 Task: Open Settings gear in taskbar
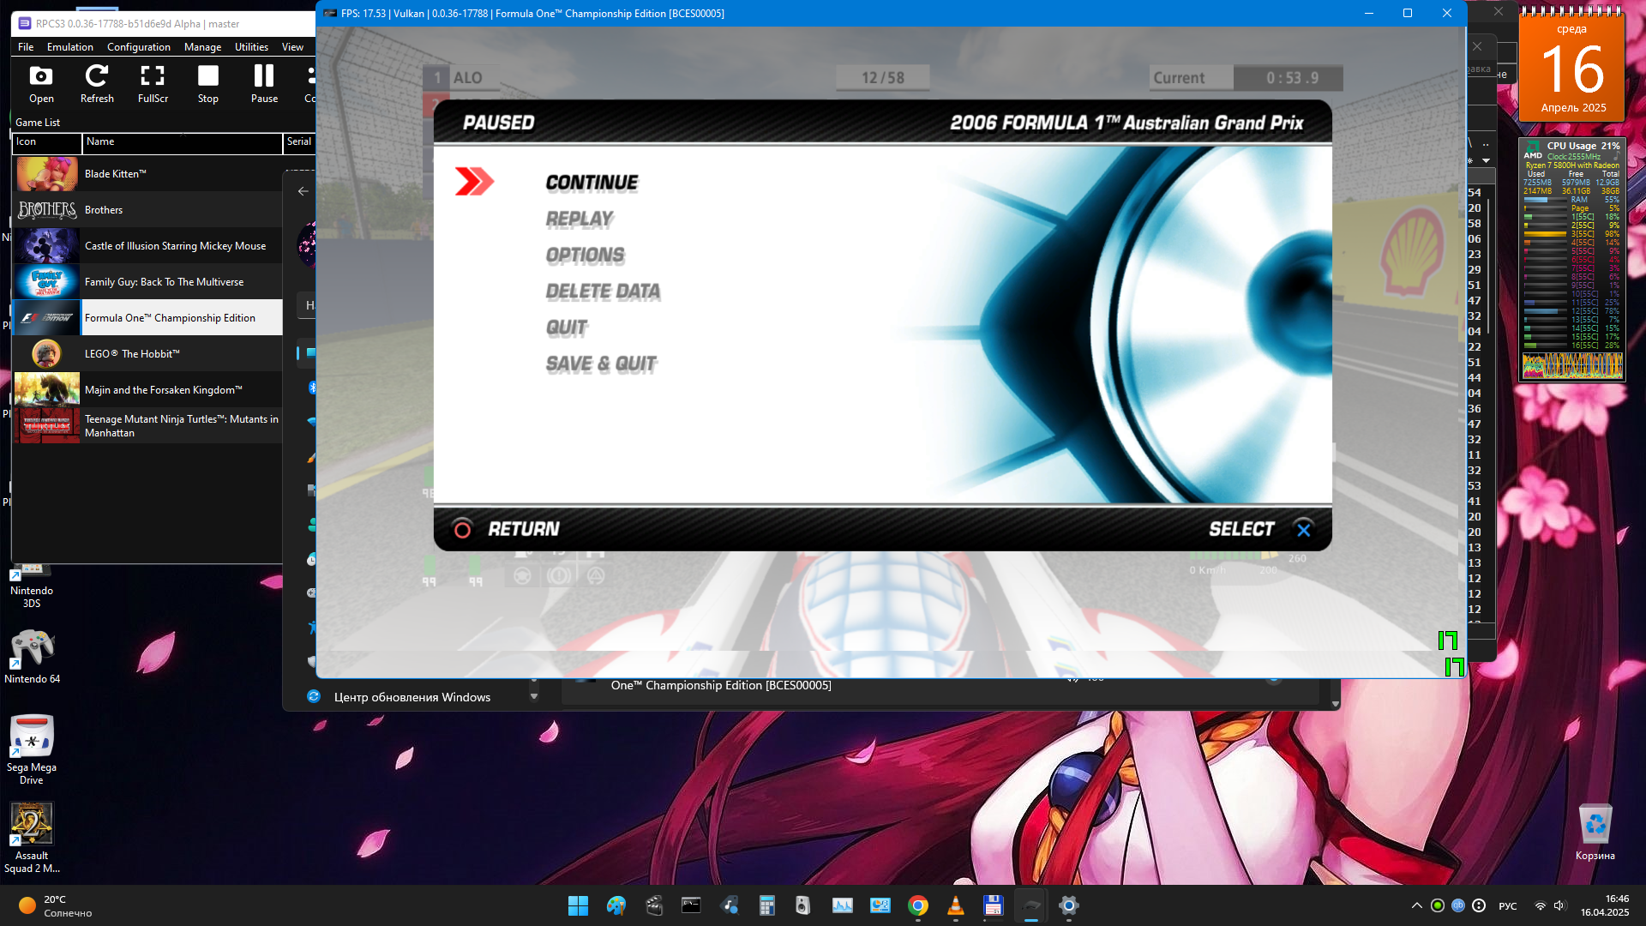(x=1068, y=905)
